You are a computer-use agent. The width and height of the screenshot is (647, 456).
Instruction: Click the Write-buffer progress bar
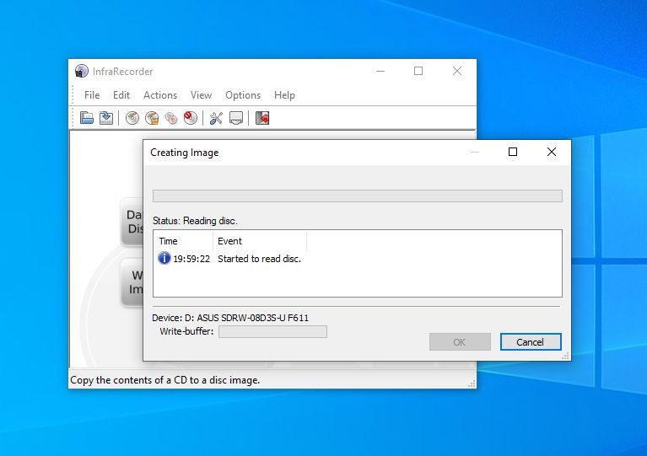point(272,331)
